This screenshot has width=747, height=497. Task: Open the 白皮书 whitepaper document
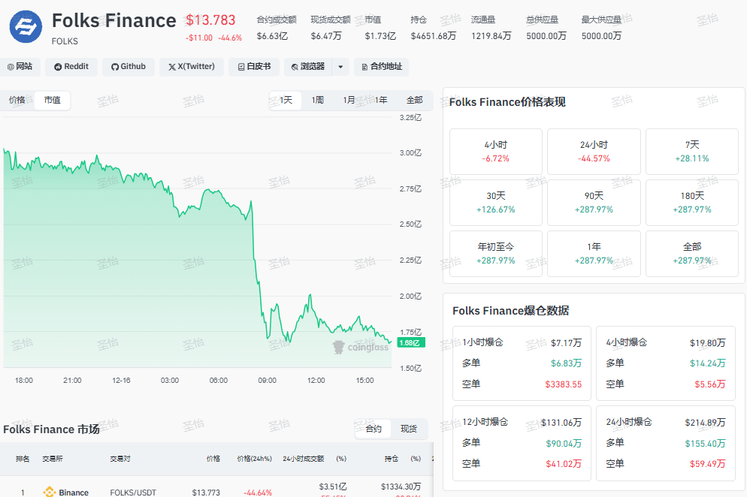tap(254, 67)
